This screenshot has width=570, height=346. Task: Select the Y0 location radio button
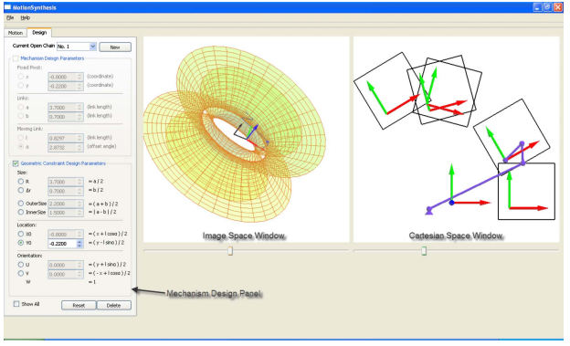click(x=21, y=243)
